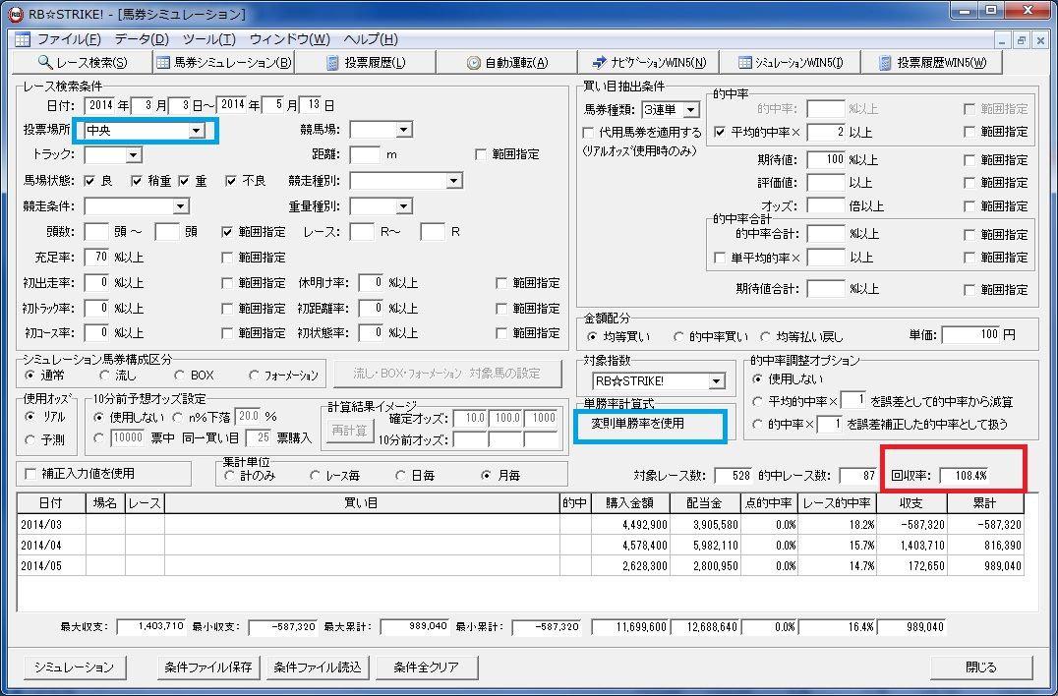Expand the 競走条件 dropdown
Screen dimensions: 1058x696
tap(180, 205)
